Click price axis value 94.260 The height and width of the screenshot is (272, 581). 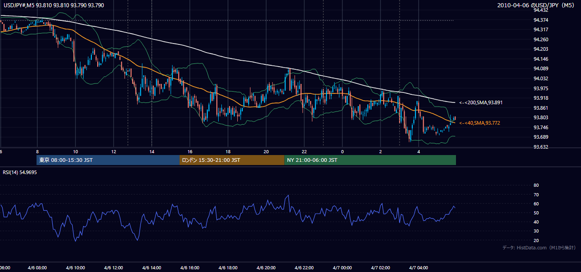tap(541, 39)
